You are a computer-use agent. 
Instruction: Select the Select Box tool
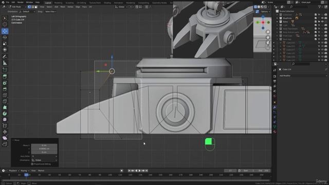tap(5, 18)
